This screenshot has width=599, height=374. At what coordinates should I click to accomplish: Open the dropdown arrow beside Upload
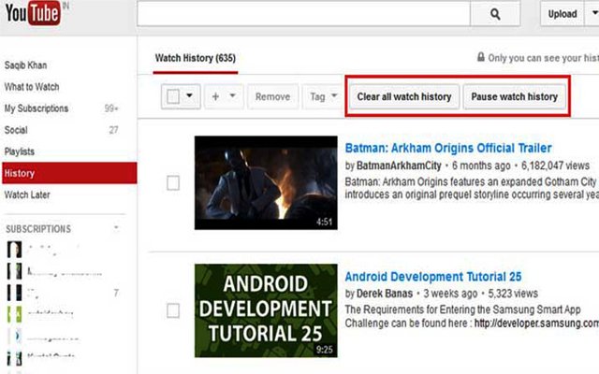(592, 14)
